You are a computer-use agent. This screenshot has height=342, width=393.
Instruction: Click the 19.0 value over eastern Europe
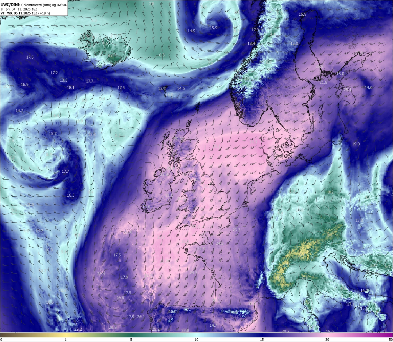[356, 144]
